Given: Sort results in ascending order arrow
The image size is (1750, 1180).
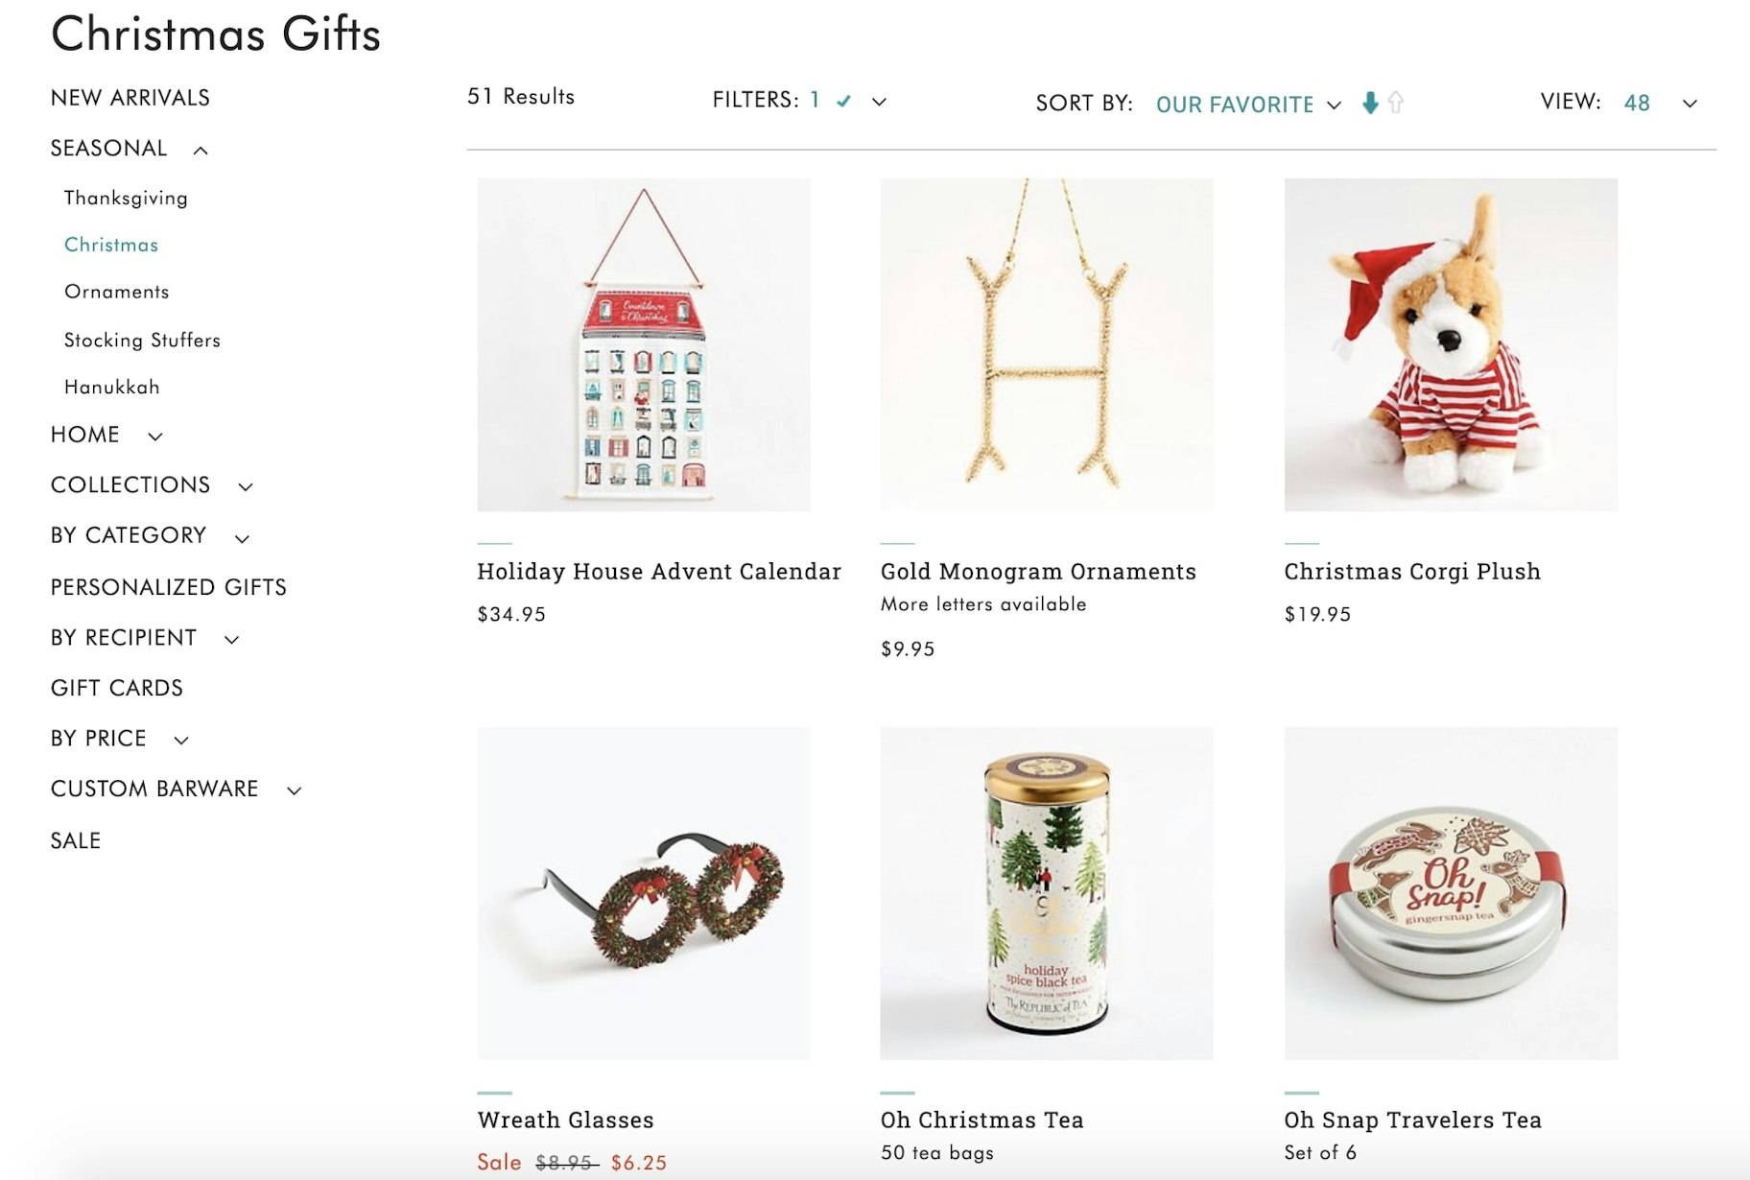Looking at the screenshot, I should (1396, 103).
